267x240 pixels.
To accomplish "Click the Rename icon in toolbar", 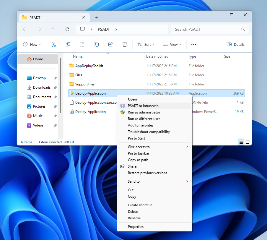I will pos(96,45).
